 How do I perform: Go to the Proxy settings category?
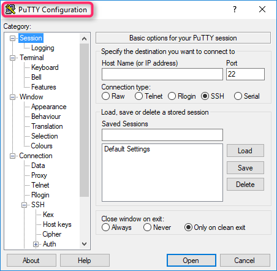[x=39, y=175]
